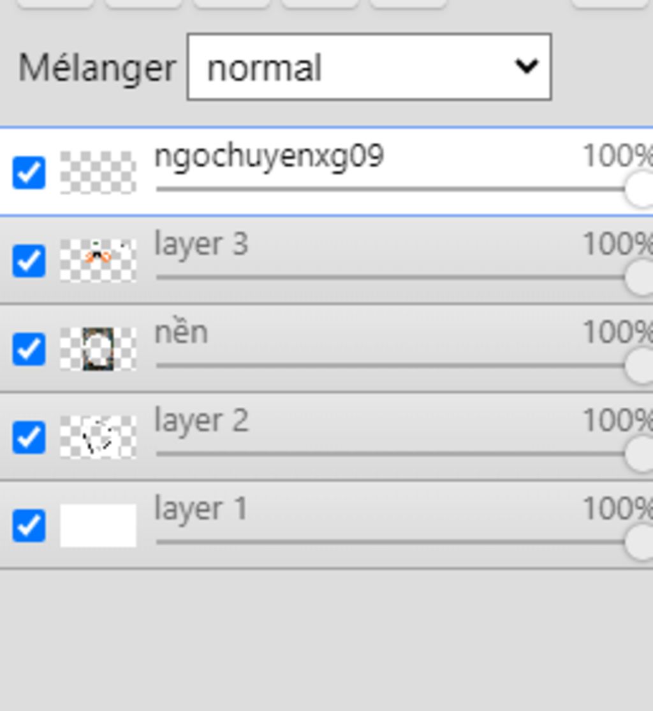Image resolution: width=653 pixels, height=711 pixels.
Task: Hide the ngochuyenxg09 layer
Action: point(29,173)
